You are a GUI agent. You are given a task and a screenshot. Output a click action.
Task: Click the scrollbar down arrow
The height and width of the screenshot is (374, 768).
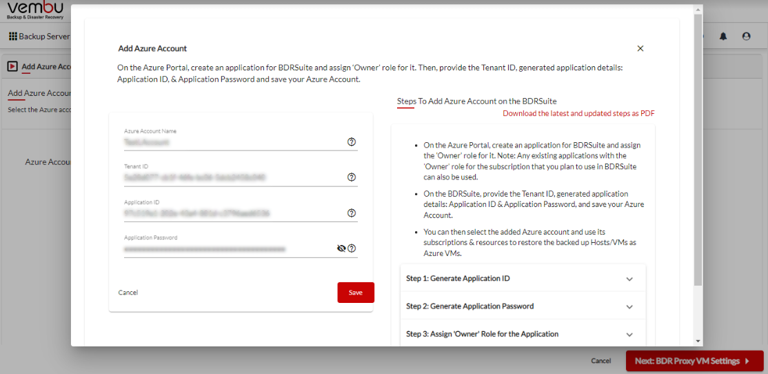coord(698,341)
